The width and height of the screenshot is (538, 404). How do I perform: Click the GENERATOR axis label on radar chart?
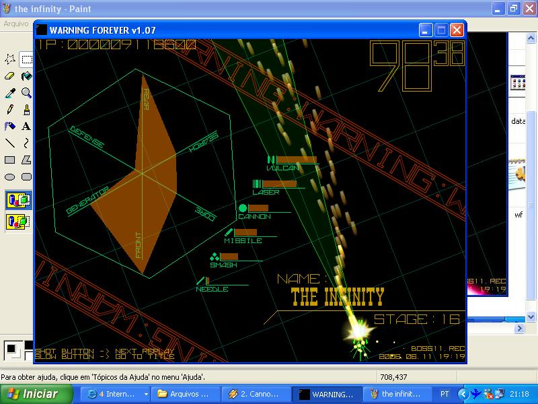(x=87, y=200)
